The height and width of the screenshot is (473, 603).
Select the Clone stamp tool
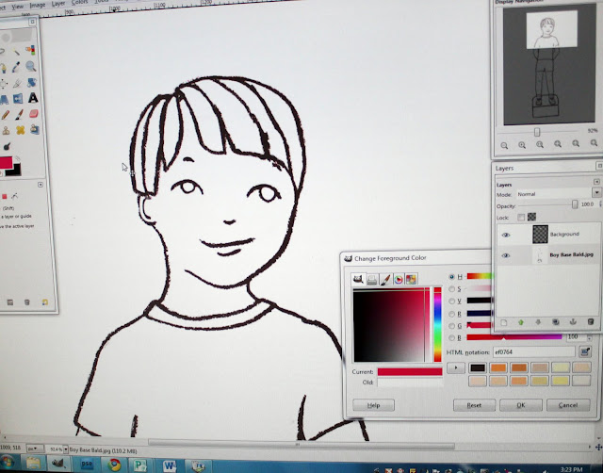coord(6,131)
